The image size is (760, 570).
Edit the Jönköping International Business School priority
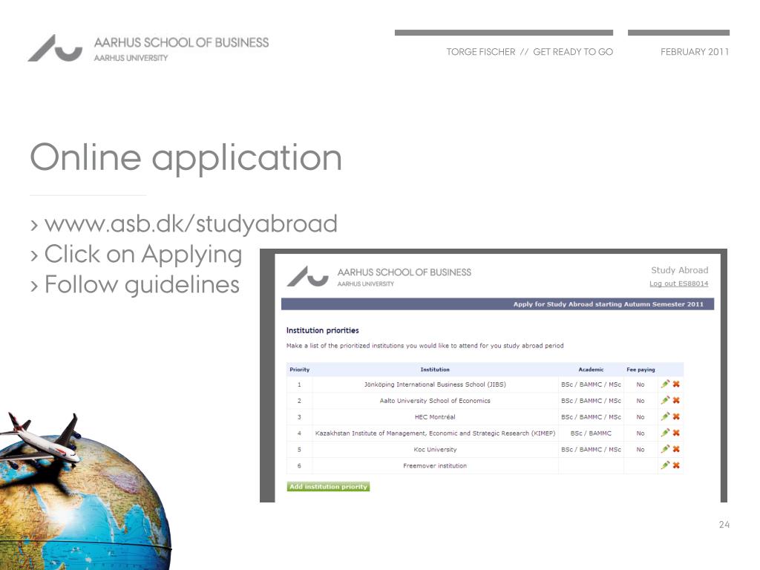click(665, 384)
